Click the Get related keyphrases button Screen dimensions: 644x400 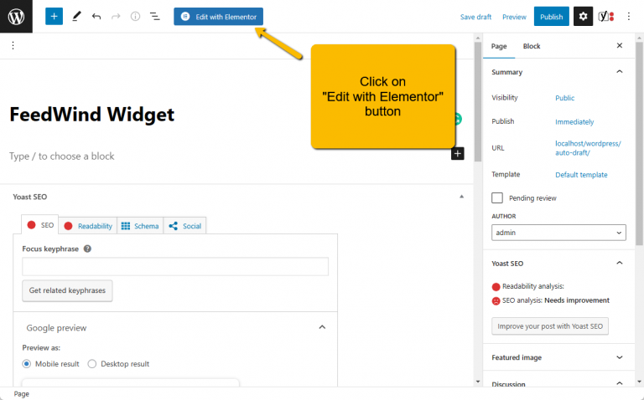click(67, 290)
